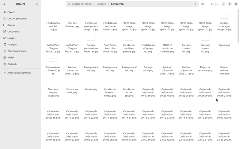This screenshot has width=240, height=149.
Task: Select KASAKSTAN Chagan file ending 0.jpg
Action: click(72, 48)
